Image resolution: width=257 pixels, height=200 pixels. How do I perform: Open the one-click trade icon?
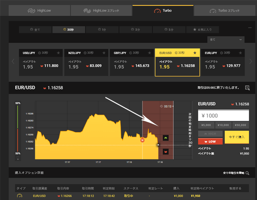[247, 88]
